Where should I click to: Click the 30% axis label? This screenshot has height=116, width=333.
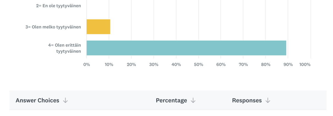154,65
